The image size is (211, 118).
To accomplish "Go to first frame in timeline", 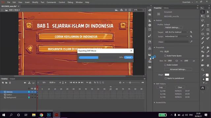I will 71,83.
